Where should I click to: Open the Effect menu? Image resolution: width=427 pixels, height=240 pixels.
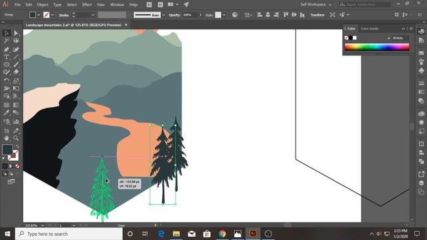coord(87,5)
